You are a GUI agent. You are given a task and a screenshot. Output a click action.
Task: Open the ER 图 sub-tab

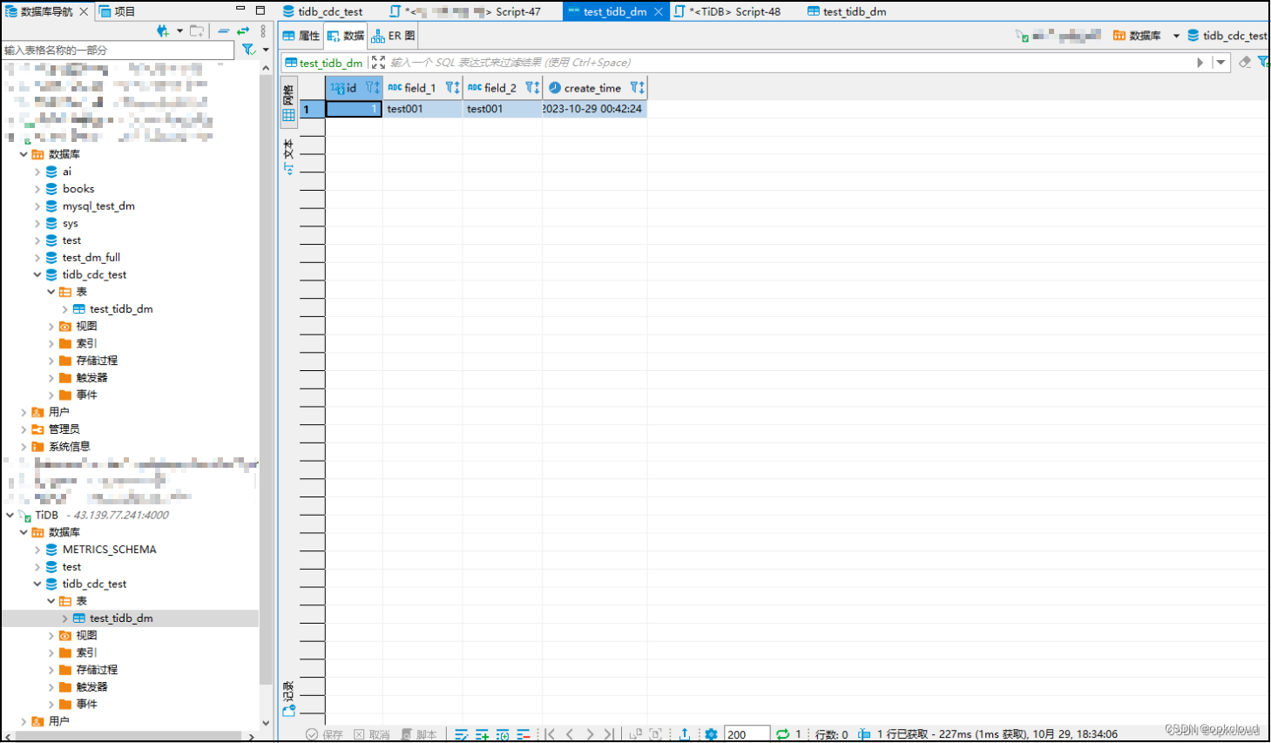[x=393, y=36]
